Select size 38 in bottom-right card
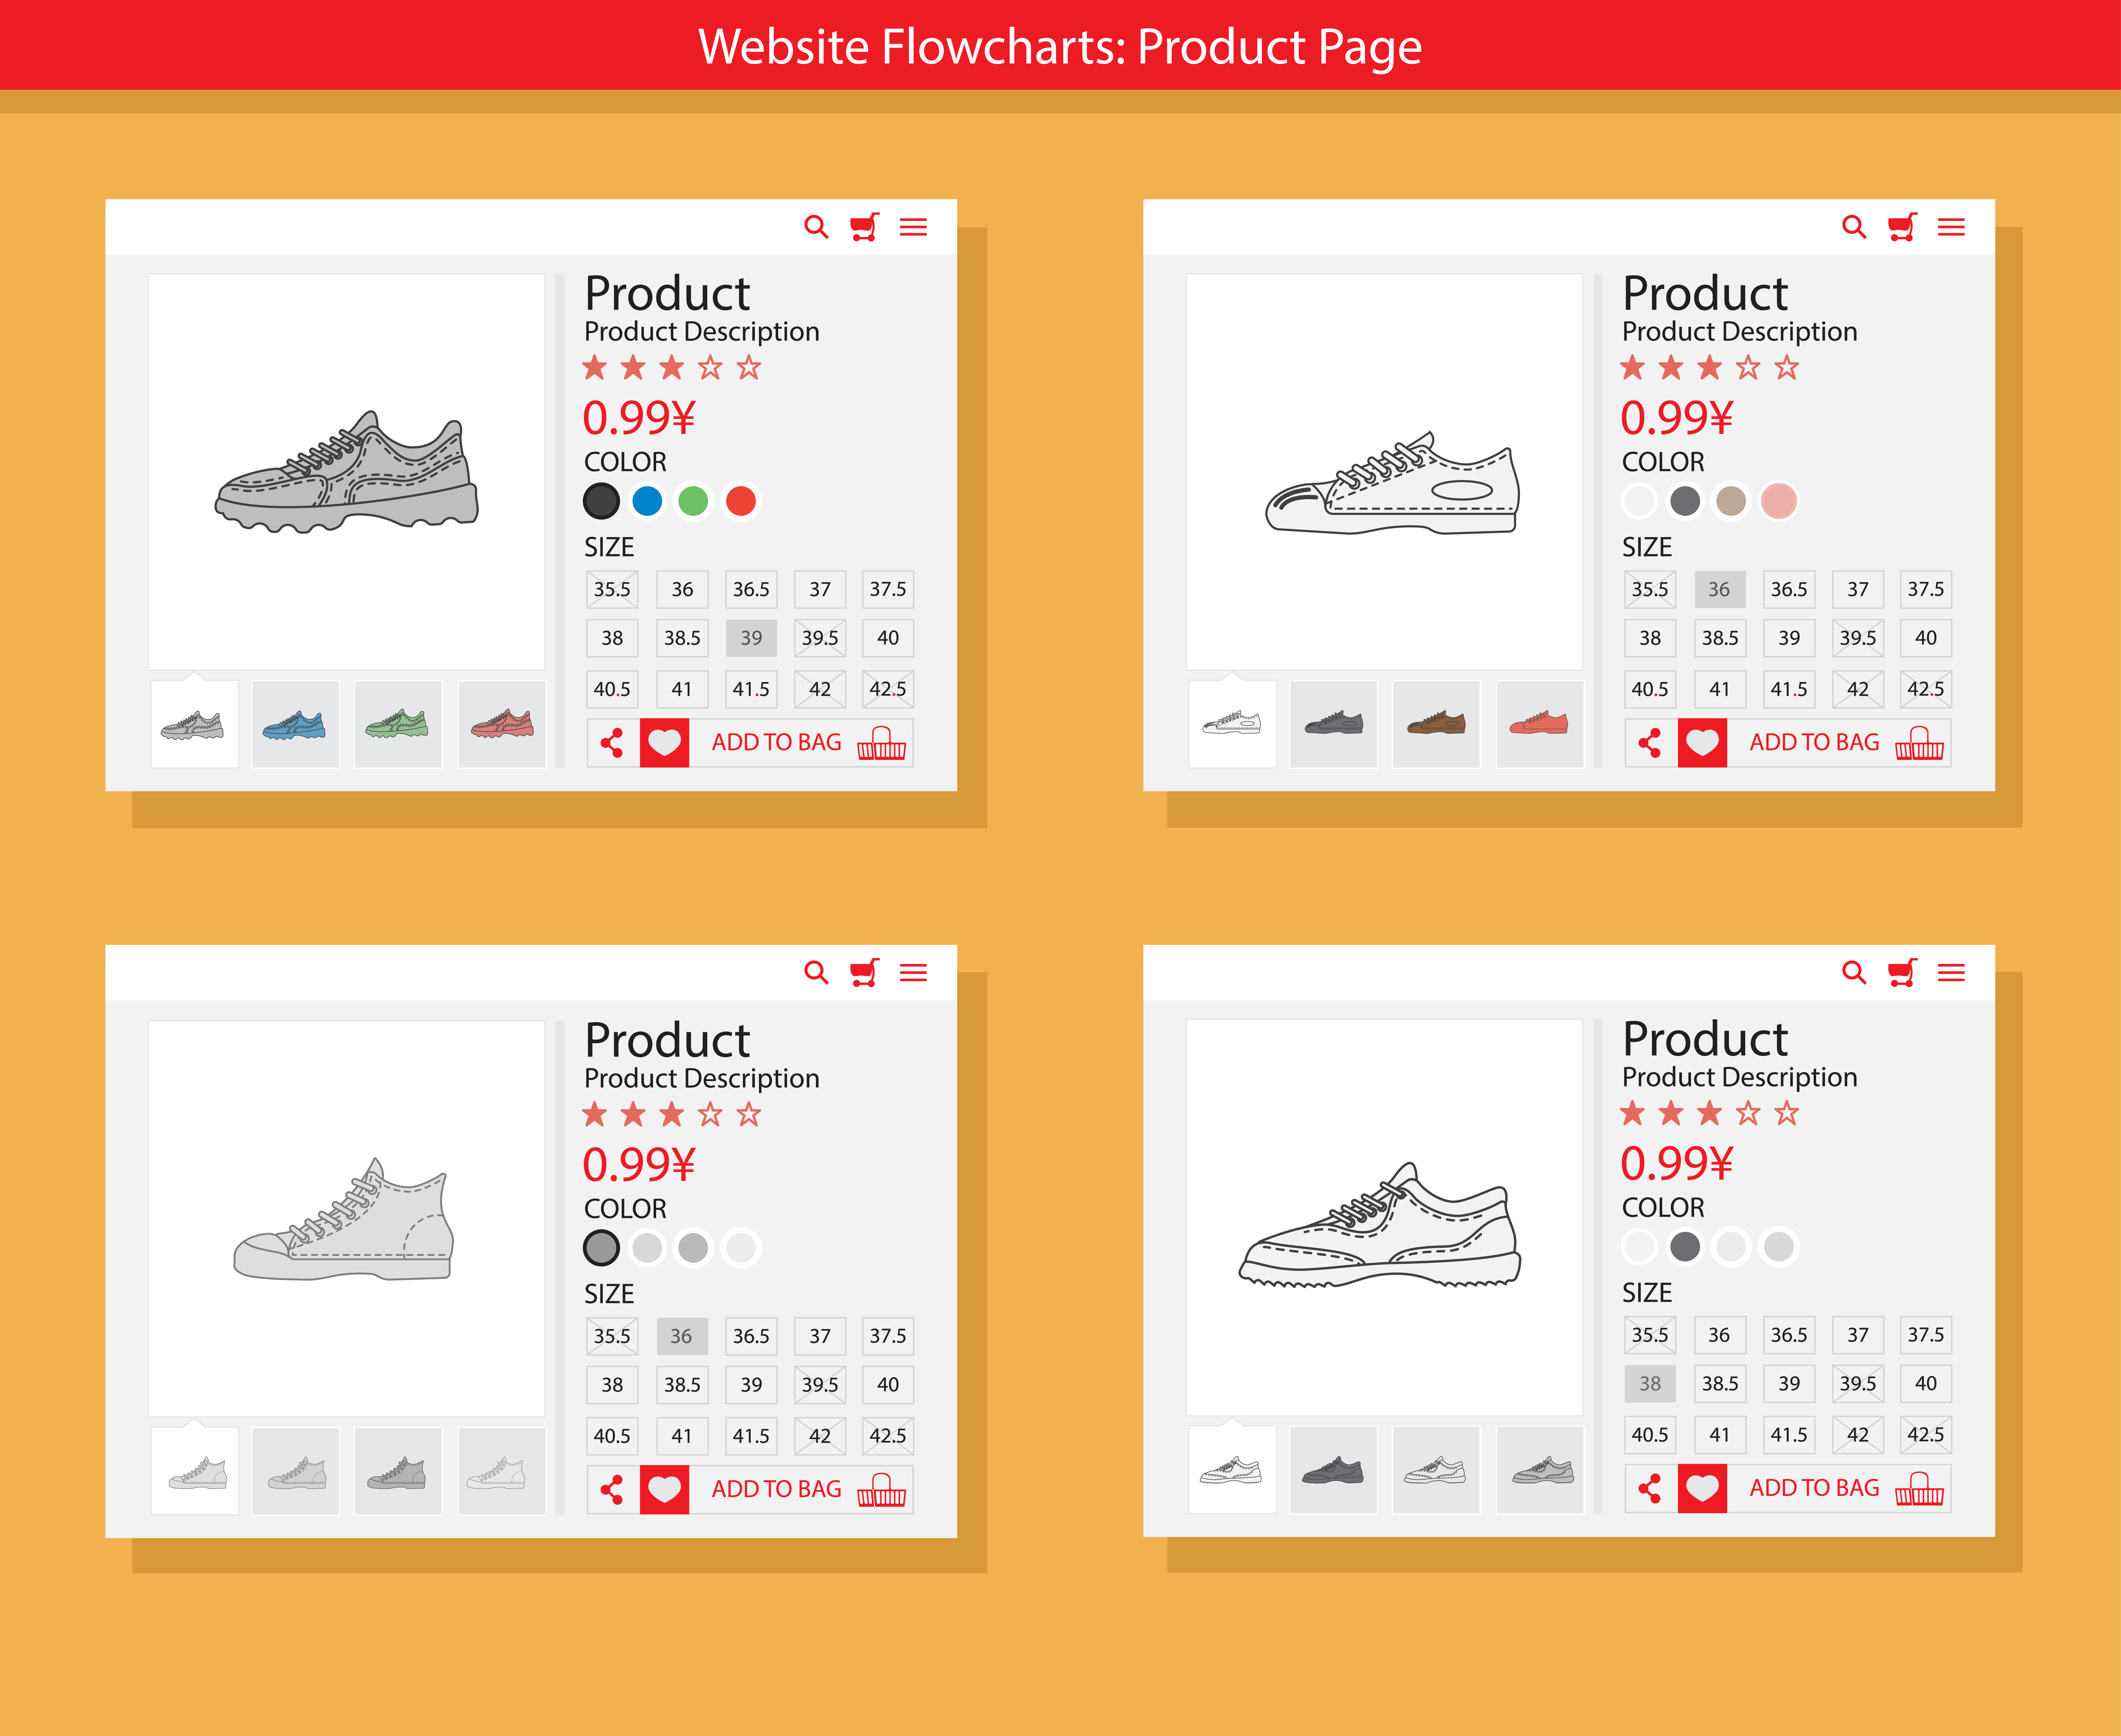 click(x=1650, y=1384)
